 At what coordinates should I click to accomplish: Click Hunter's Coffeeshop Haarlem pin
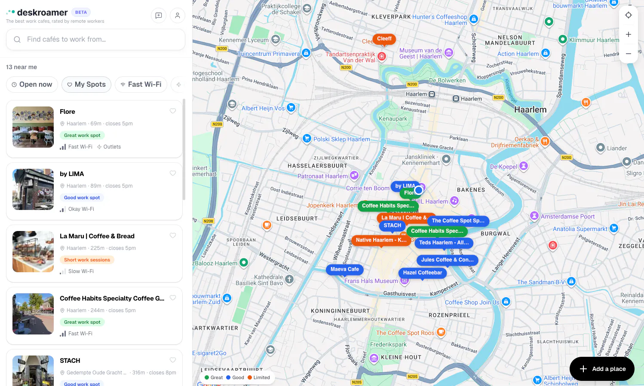(474, 19)
